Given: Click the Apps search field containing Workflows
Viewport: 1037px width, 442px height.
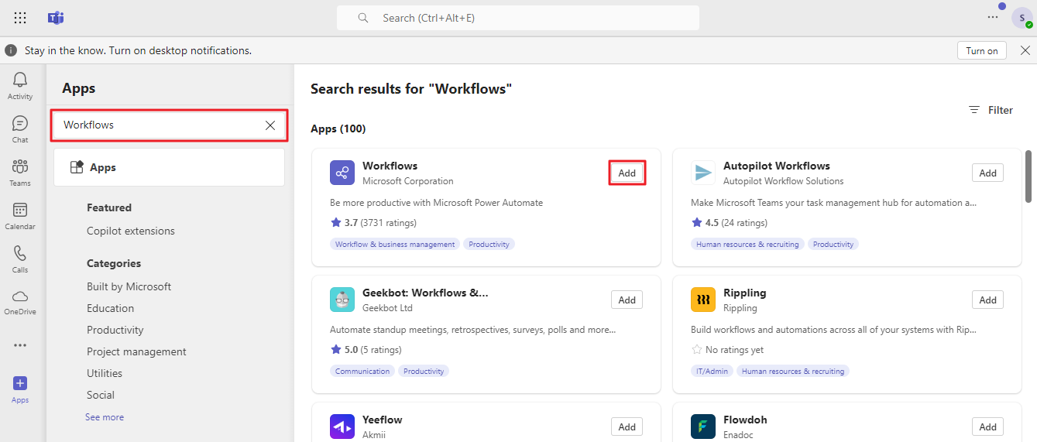Looking at the screenshot, I should pyautogui.click(x=170, y=125).
